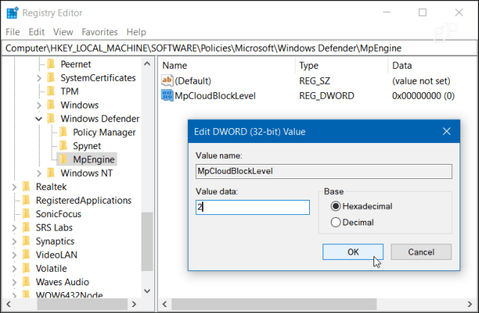Click the Realtek folder icon
Screen dimensions: 479x313
point(27,186)
